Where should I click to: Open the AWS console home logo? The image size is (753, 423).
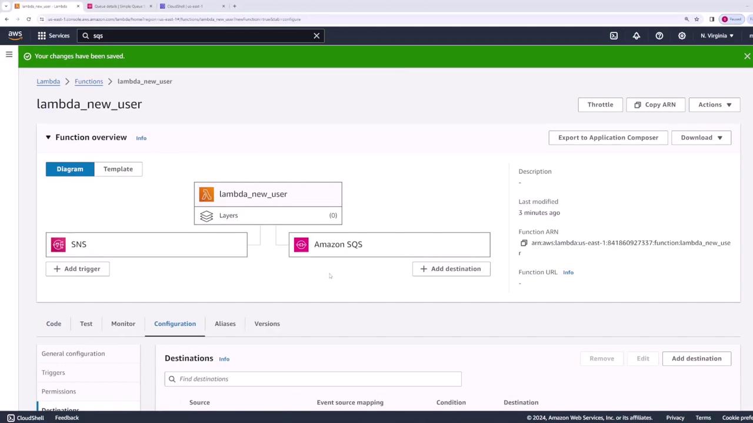point(15,35)
